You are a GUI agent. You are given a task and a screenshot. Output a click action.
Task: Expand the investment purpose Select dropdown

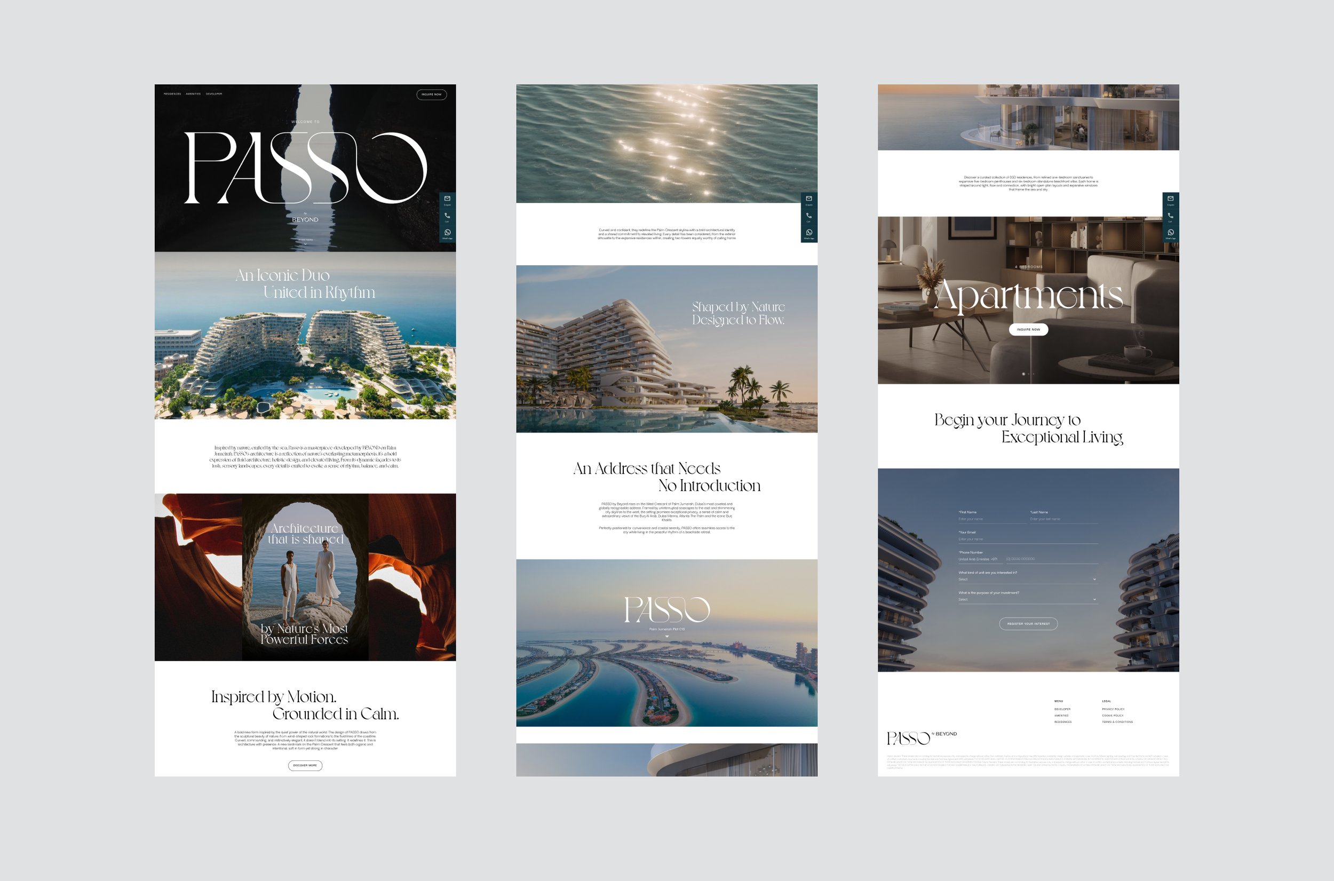tap(1028, 599)
